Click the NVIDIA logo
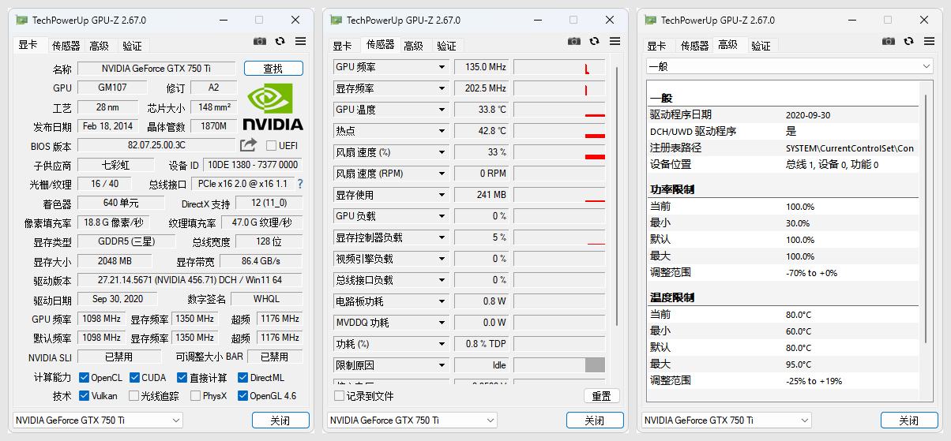The width and height of the screenshot is (951, 441). pos(273,107)
